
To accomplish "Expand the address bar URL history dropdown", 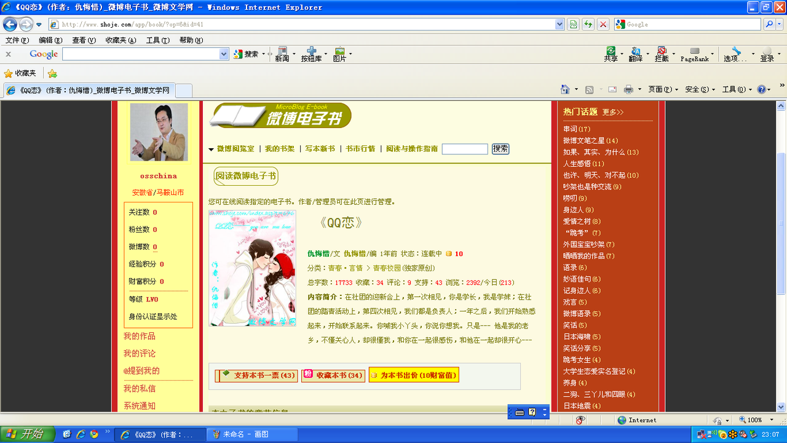I will (x=560, y=25).
